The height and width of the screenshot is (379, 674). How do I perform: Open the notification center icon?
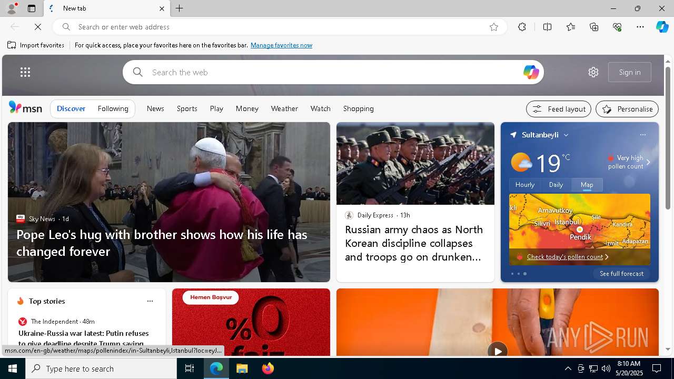point(657,368)
